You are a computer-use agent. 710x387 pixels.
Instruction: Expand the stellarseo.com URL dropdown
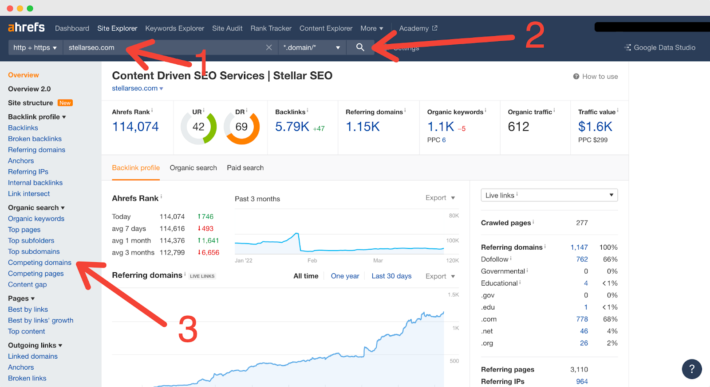[x=138, y=89]
